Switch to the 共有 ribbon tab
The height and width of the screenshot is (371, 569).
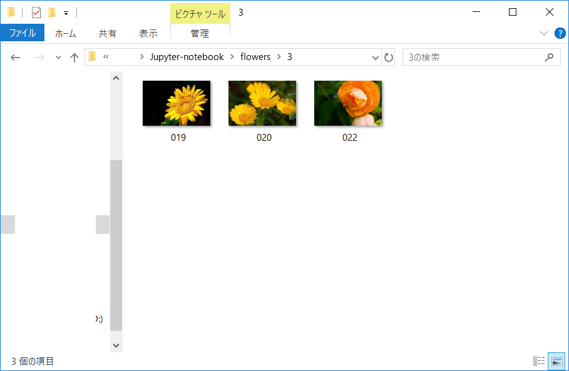108,33
